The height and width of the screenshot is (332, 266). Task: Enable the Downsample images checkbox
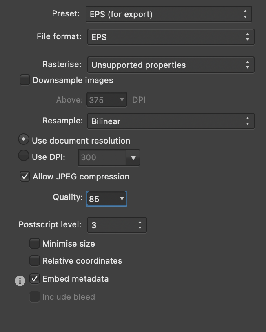(24, 80)
